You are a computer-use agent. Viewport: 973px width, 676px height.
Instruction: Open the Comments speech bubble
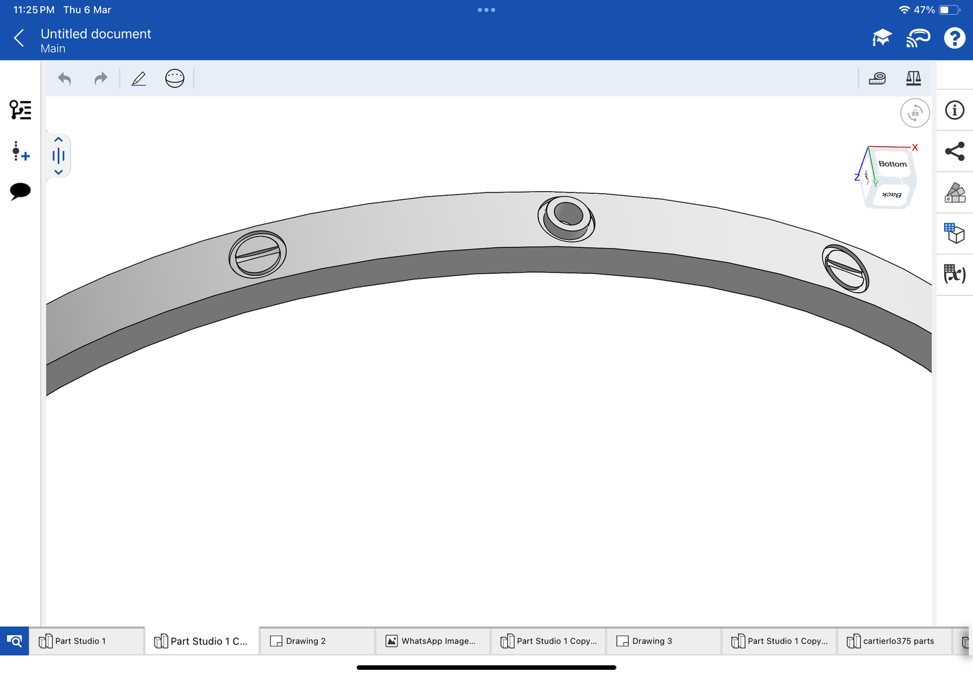coord(20,191)
